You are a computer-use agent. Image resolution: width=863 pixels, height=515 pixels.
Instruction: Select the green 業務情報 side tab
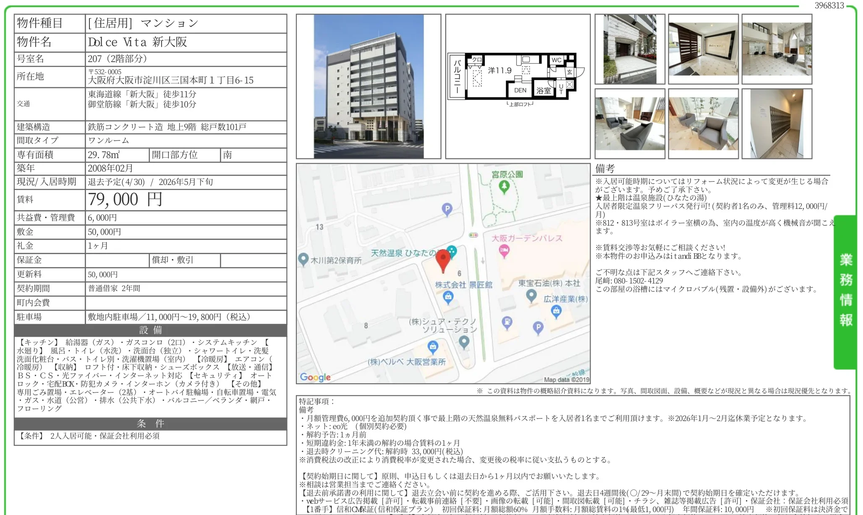[x=845, y=291]
